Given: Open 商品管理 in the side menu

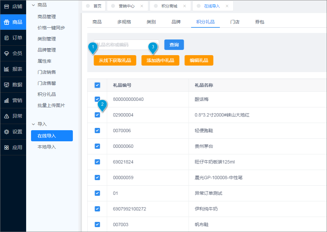Looking at the screenshot, I should [47, 17].
